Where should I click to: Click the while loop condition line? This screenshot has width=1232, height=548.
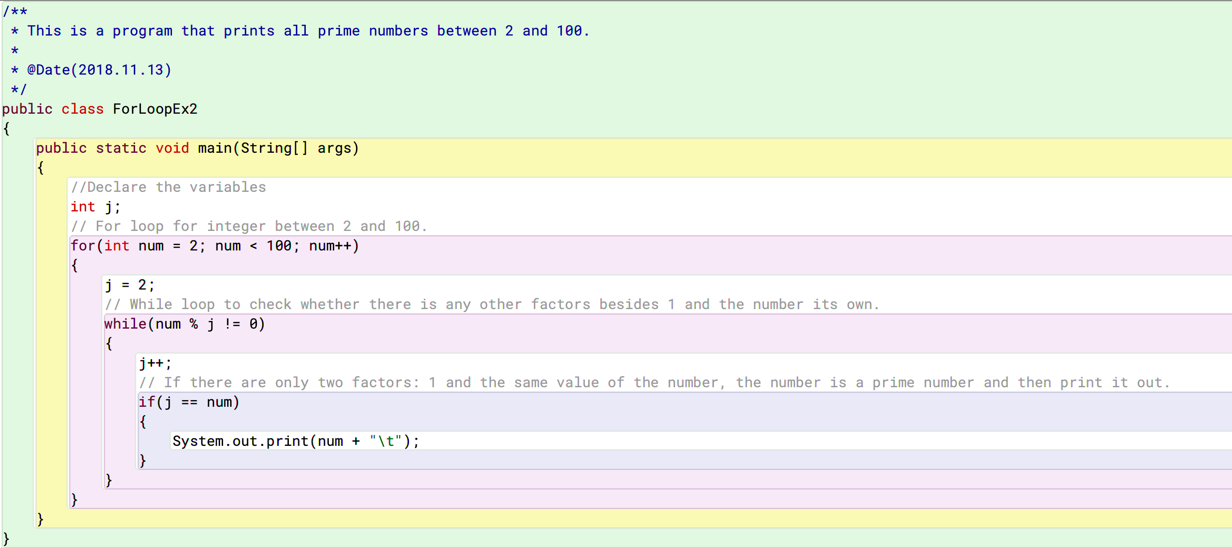(x=184, y=324)
